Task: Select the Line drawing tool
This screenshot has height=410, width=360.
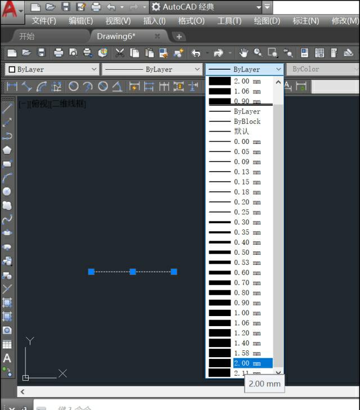Action: 7,108
